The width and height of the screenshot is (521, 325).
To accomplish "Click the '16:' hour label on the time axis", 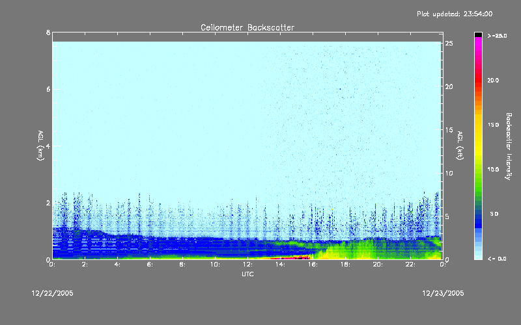I will click(x=313, y=265).
